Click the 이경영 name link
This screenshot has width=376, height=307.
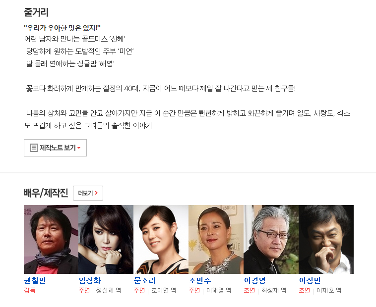(x=255, y=280)
